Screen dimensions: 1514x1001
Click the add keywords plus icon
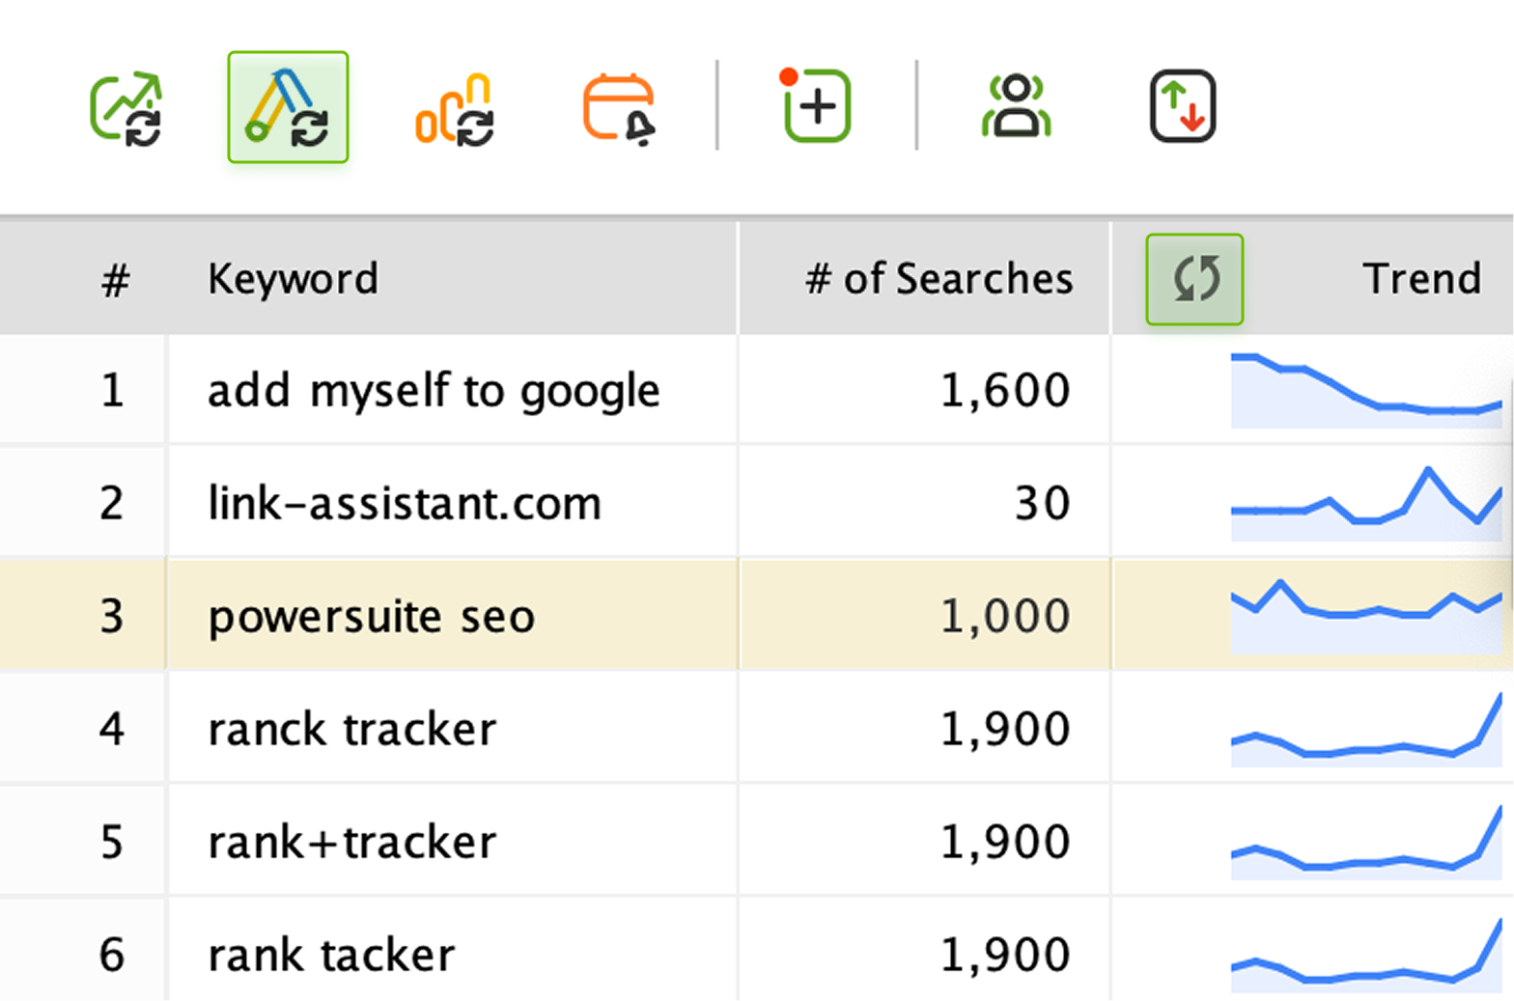(x=815, y=105)
